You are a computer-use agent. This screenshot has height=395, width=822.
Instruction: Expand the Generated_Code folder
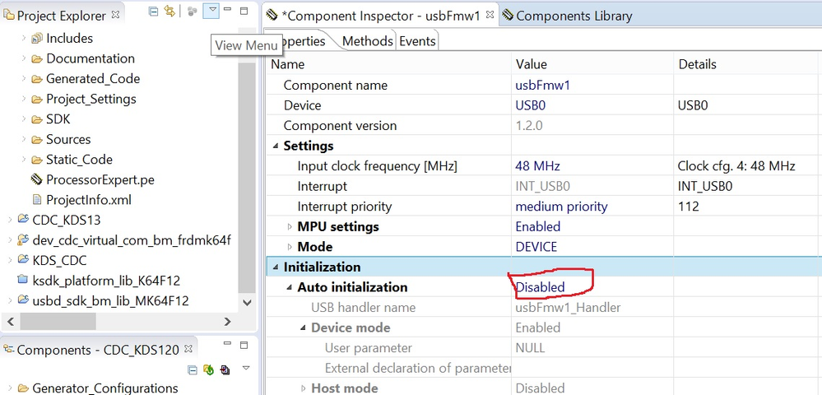pyautogui.click(x=24, y=79)
